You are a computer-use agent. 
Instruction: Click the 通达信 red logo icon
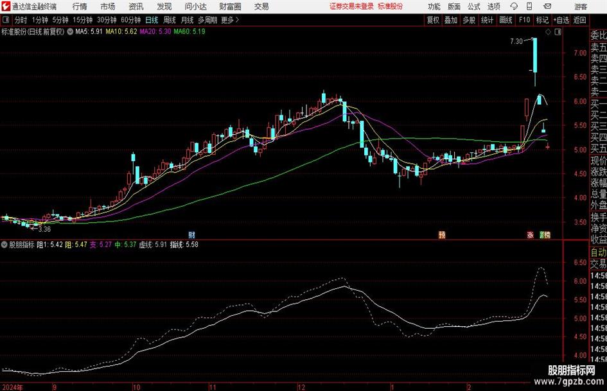6,6
